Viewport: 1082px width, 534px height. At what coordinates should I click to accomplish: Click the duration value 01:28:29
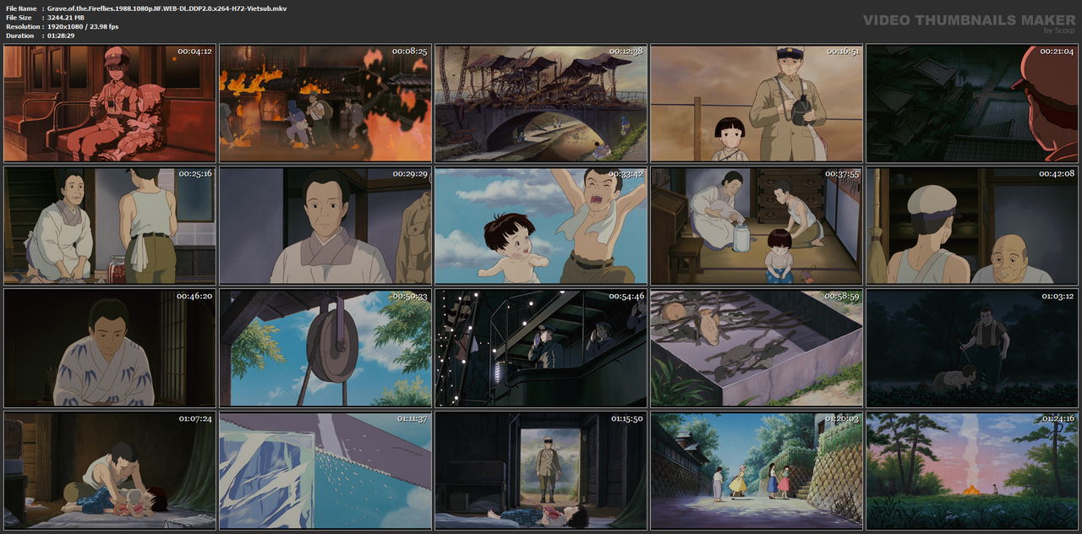(x=61, y=36)
